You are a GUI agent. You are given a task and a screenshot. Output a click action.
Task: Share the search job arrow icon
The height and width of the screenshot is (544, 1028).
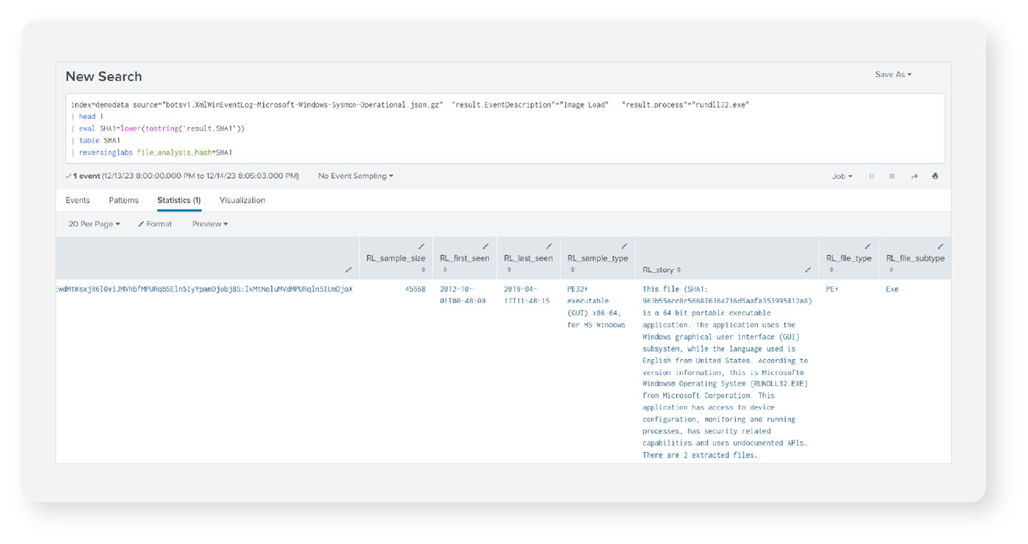coord(914,176)
